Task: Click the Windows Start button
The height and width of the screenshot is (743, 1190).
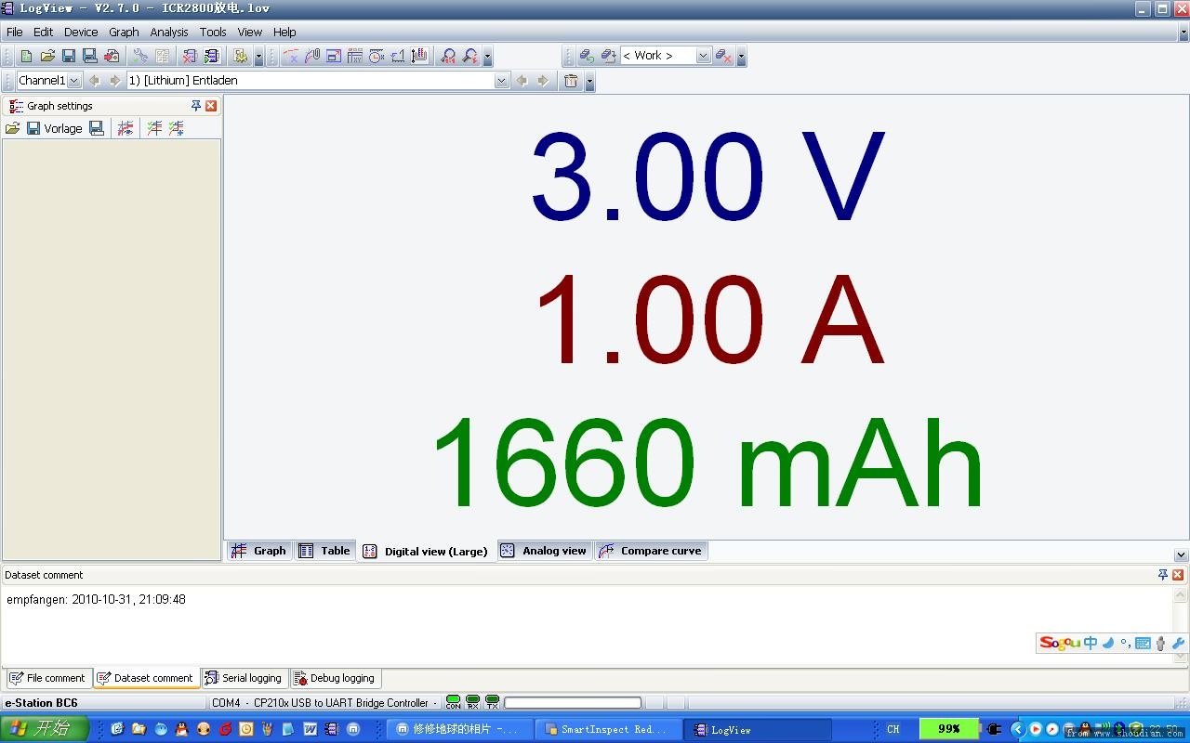Action: (x=45, y=729)
